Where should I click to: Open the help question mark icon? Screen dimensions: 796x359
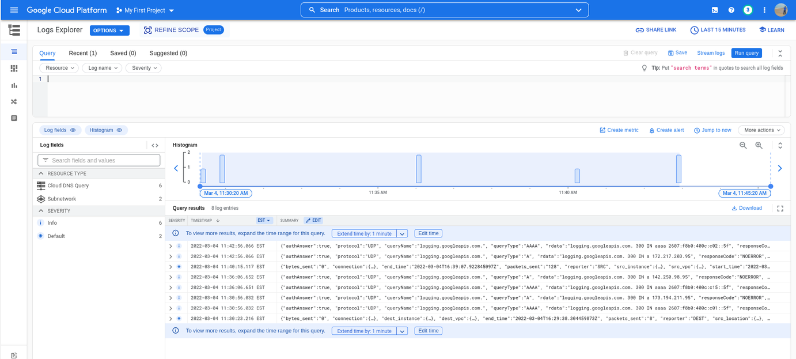(731, 10)
